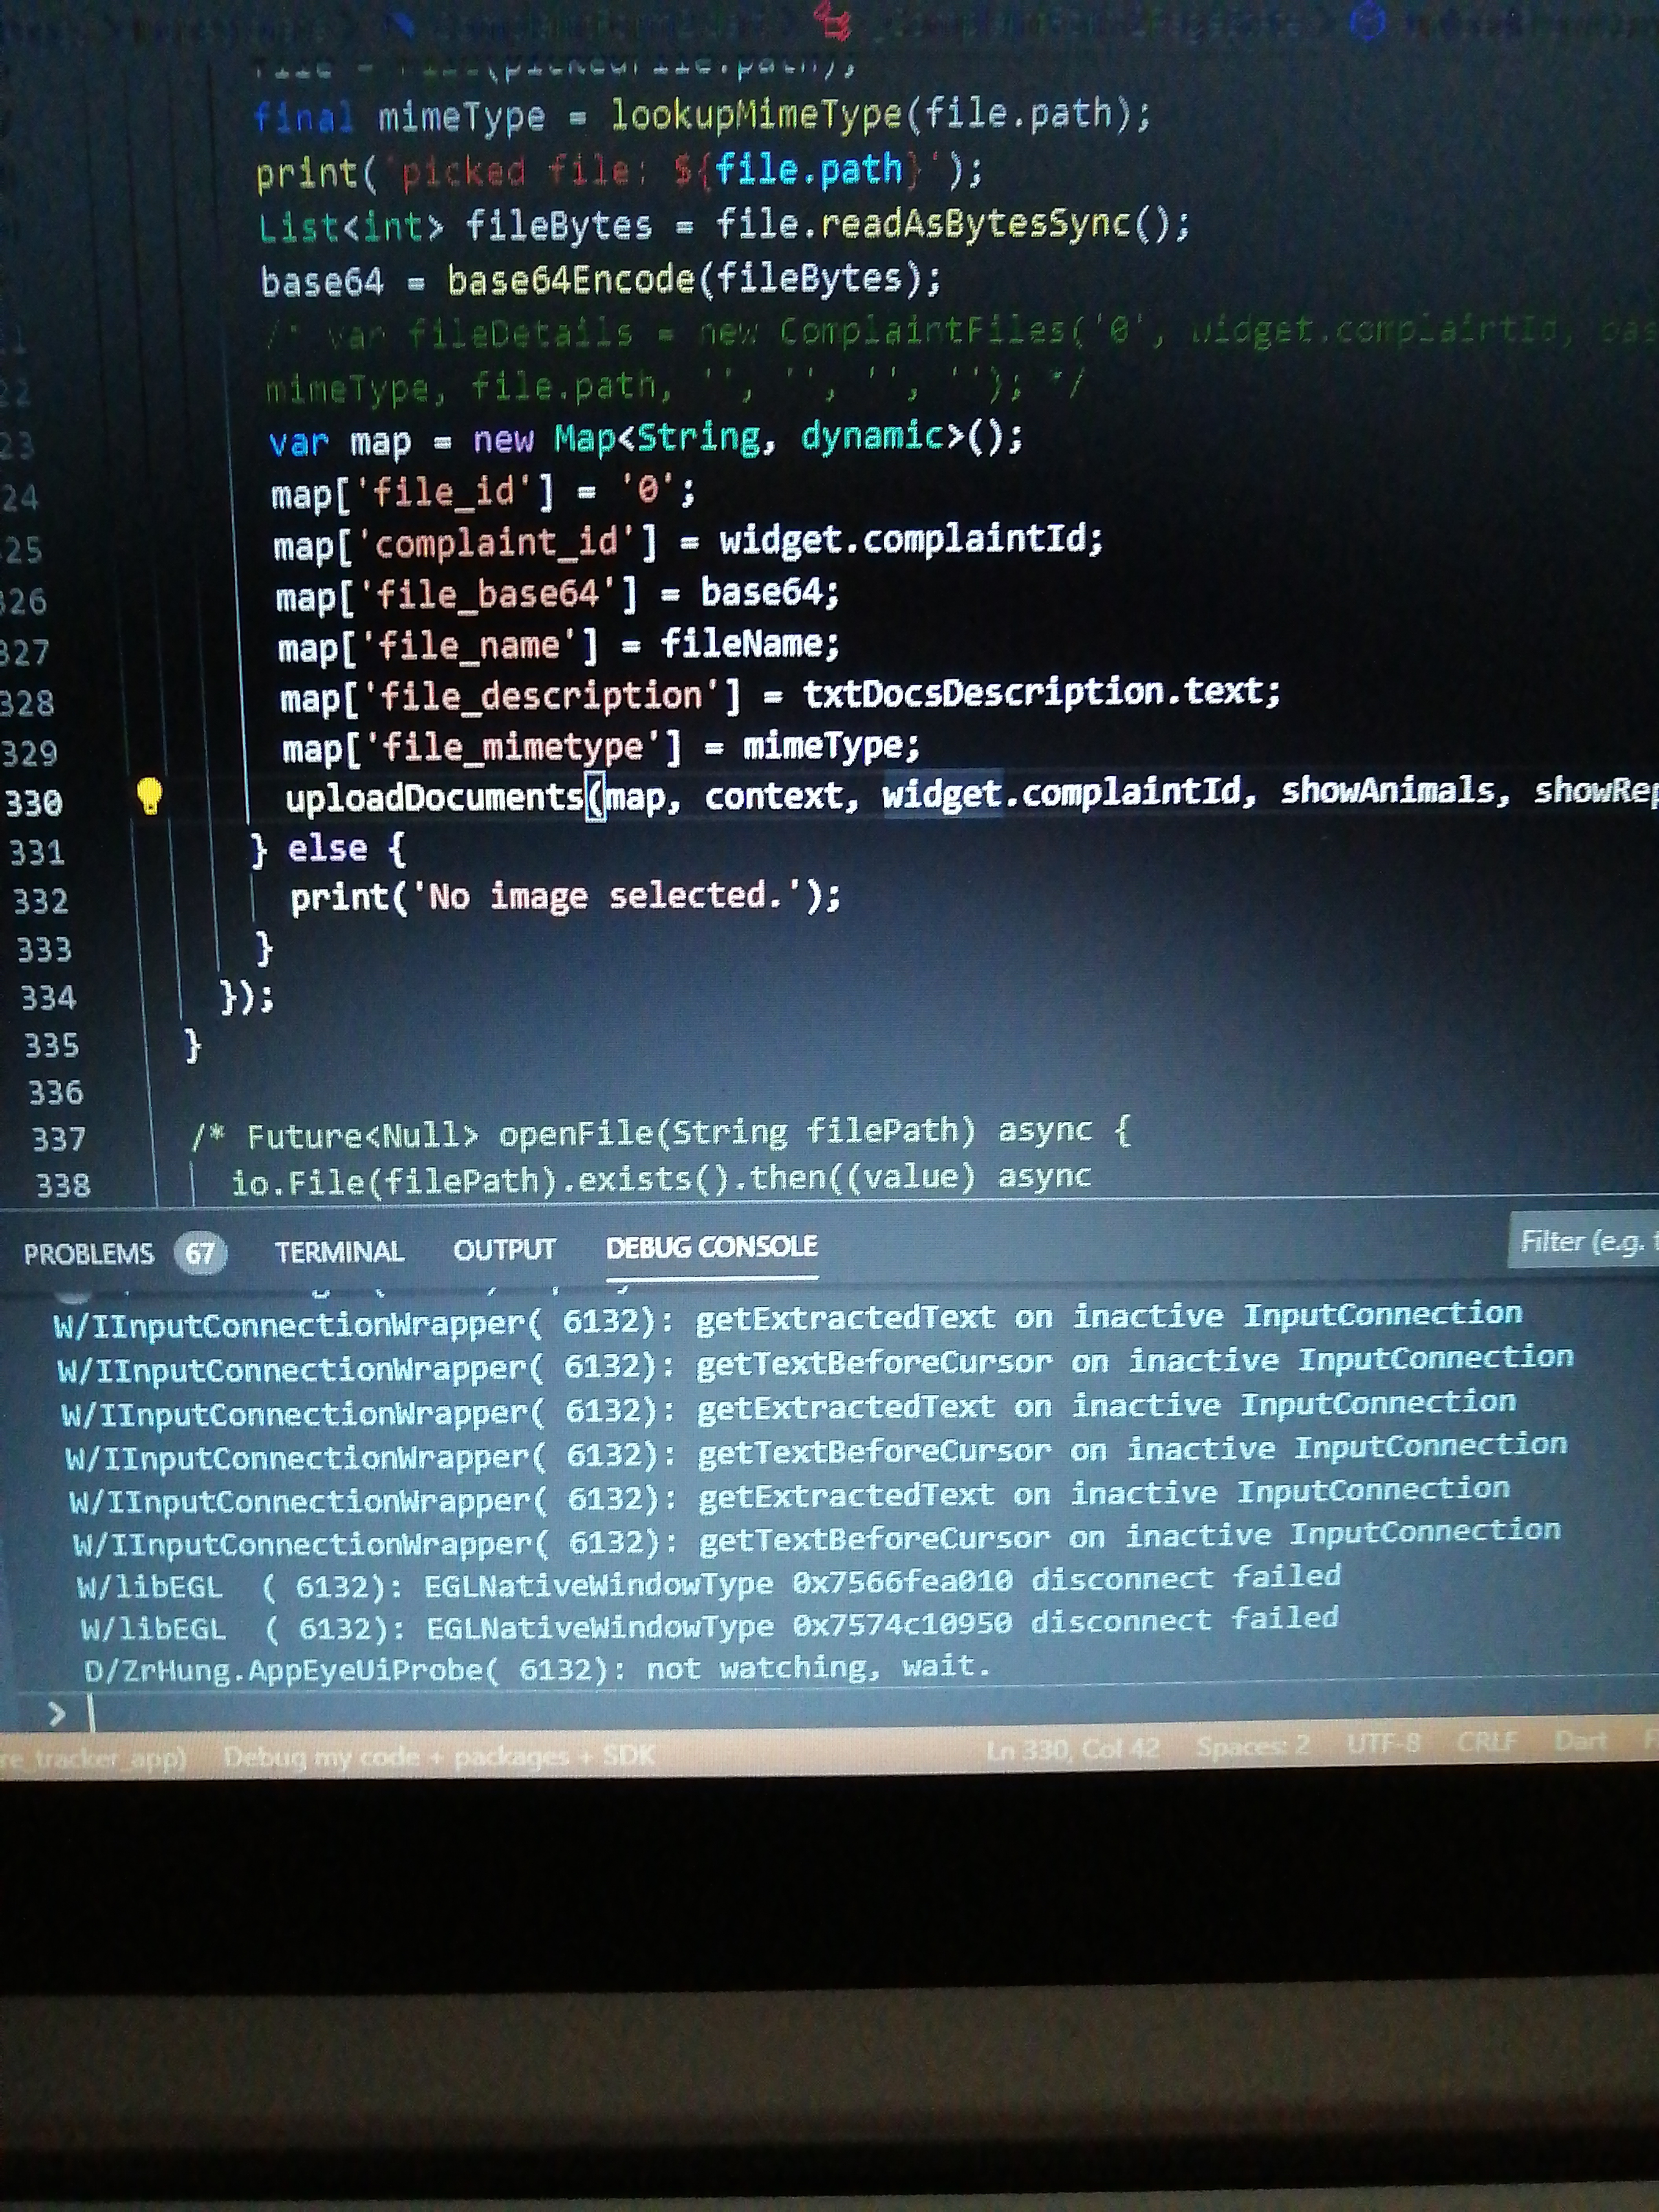Click line number 338 in the gutter
This screenshot has height=2212, width=1659.
(63, 1186)
